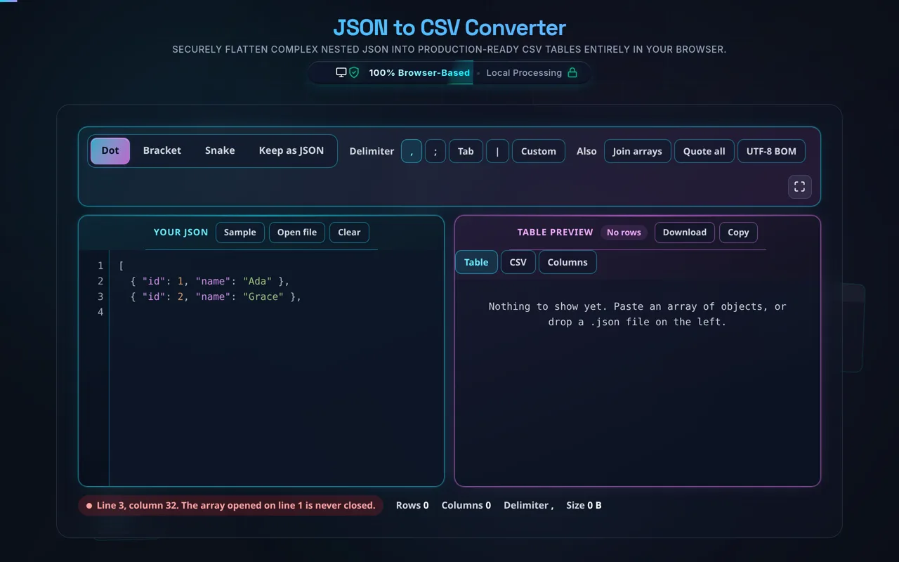The width and height of the screenshot is (899, 562).
Task: Click the Rows 0 status entry
Action: click(412, 505)
